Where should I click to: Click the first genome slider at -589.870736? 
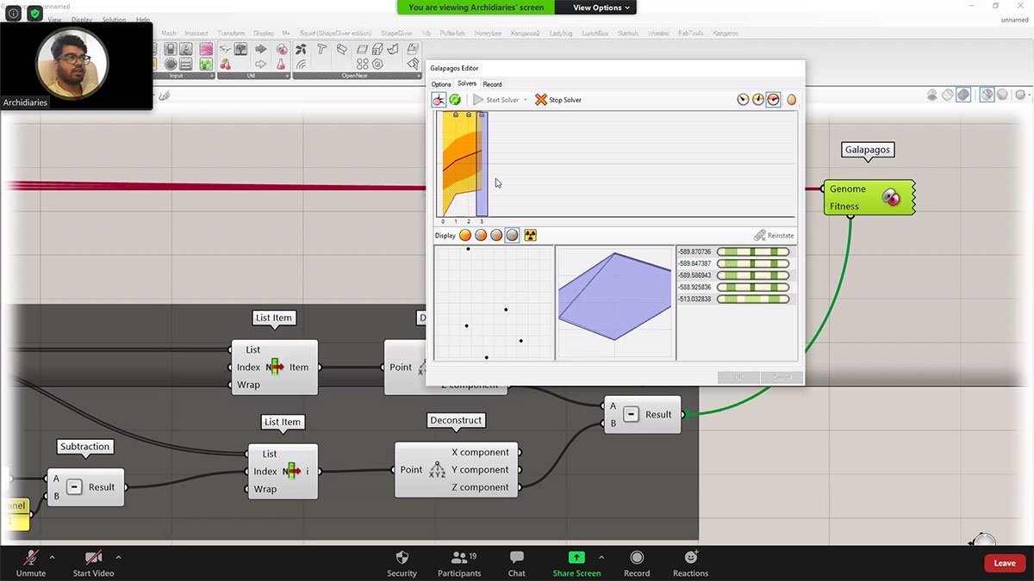(x=752, y=252)
